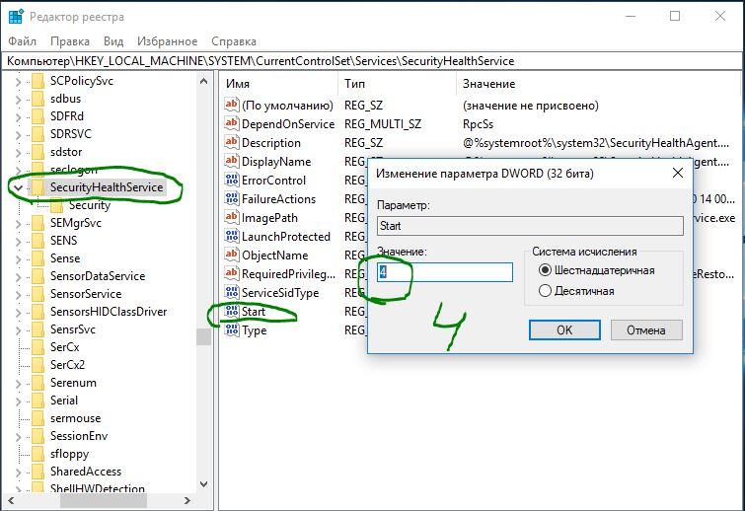This screenshot has width=745, height=511.
Task: Click the SensorService folder icon
Action: tap(38, 294)
